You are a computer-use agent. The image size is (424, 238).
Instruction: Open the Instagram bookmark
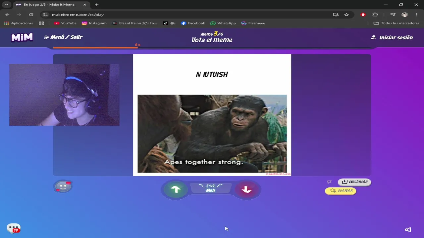coord(94,23)
